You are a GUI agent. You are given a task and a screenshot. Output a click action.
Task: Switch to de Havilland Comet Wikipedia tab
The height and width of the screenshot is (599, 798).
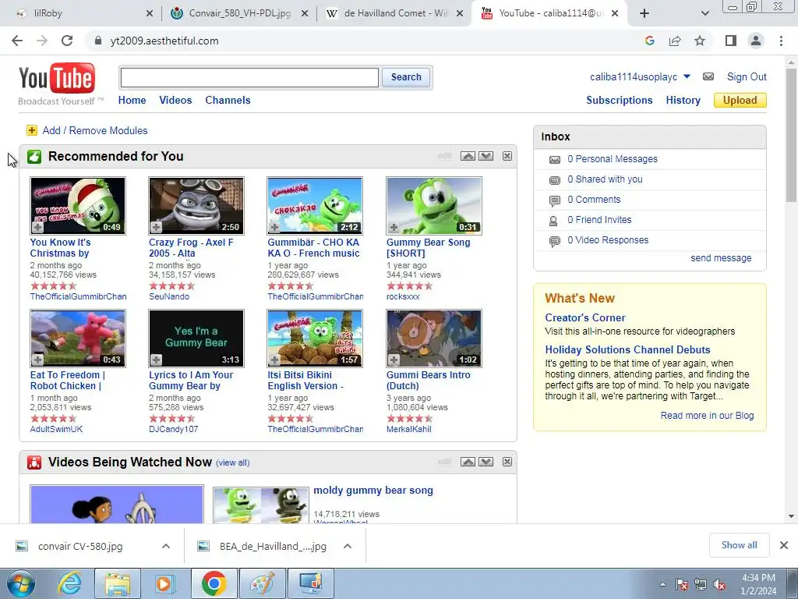[x=394, y=13]
